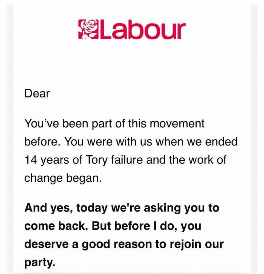264x274 pixels.
Task: Click the Labour wordmark in the header
Action: click(x=142, y=31)
